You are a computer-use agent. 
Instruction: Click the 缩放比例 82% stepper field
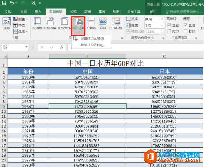pos(155,31)
